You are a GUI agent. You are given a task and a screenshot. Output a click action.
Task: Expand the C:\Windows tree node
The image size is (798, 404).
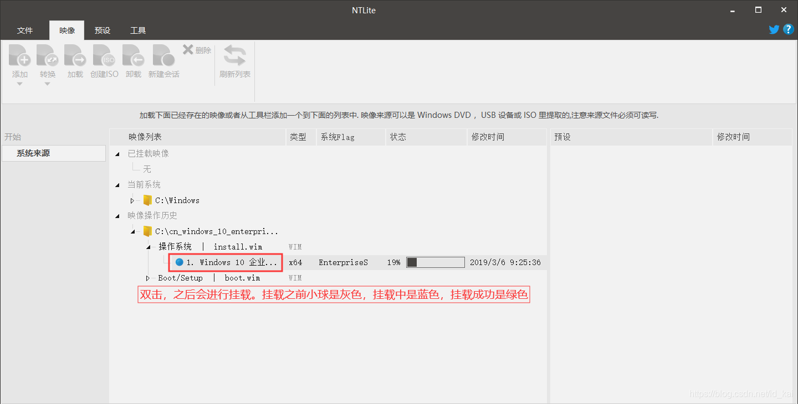point(132,200)
